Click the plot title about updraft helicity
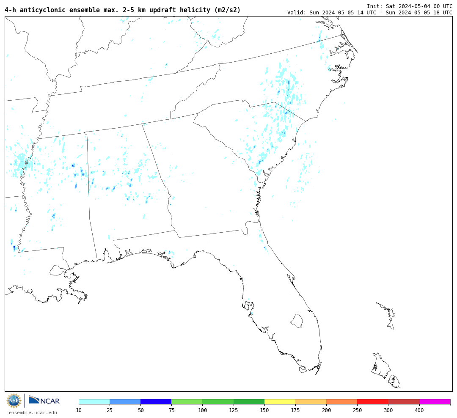This screenshot has height=418, width=457. point(123,10)
